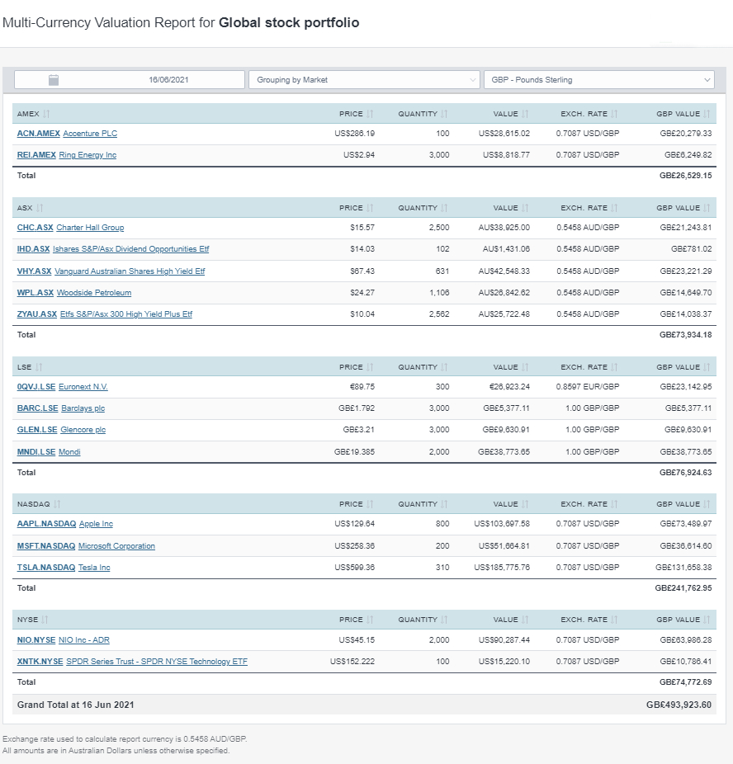Open TSLA.NASDAQ ticker link
The image size is (733, 764).
pyautogui.click(x=46, y=568)
